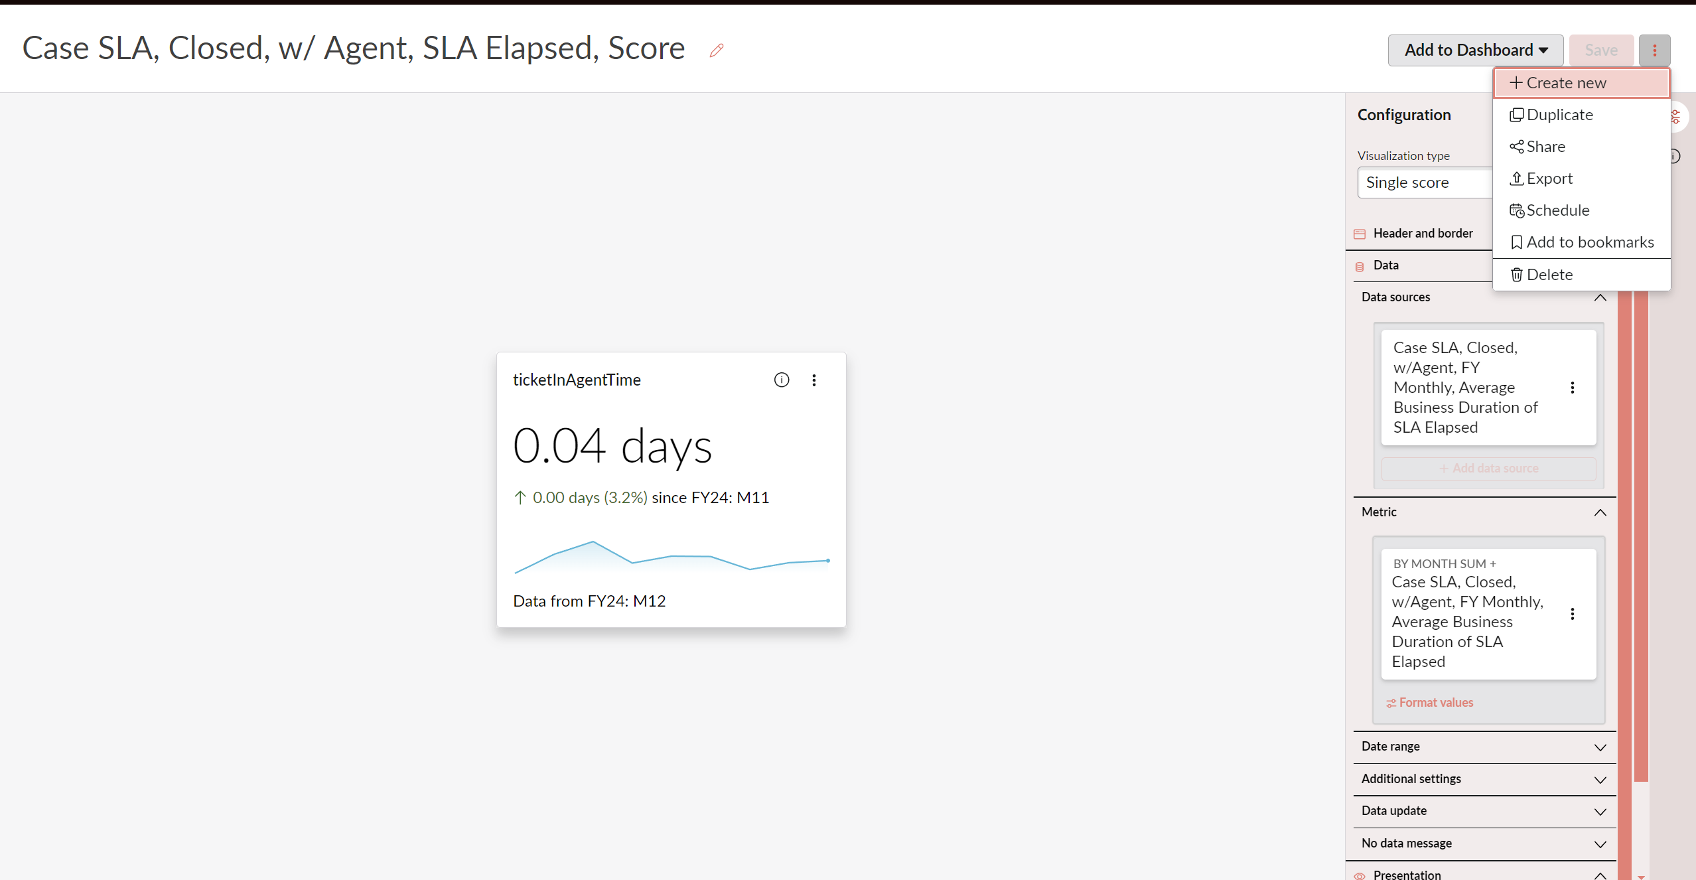Click the pencil icon to edit the title
Image resolution: width=1696 pixels, height=880 pixels.
(x=717, y=50)
